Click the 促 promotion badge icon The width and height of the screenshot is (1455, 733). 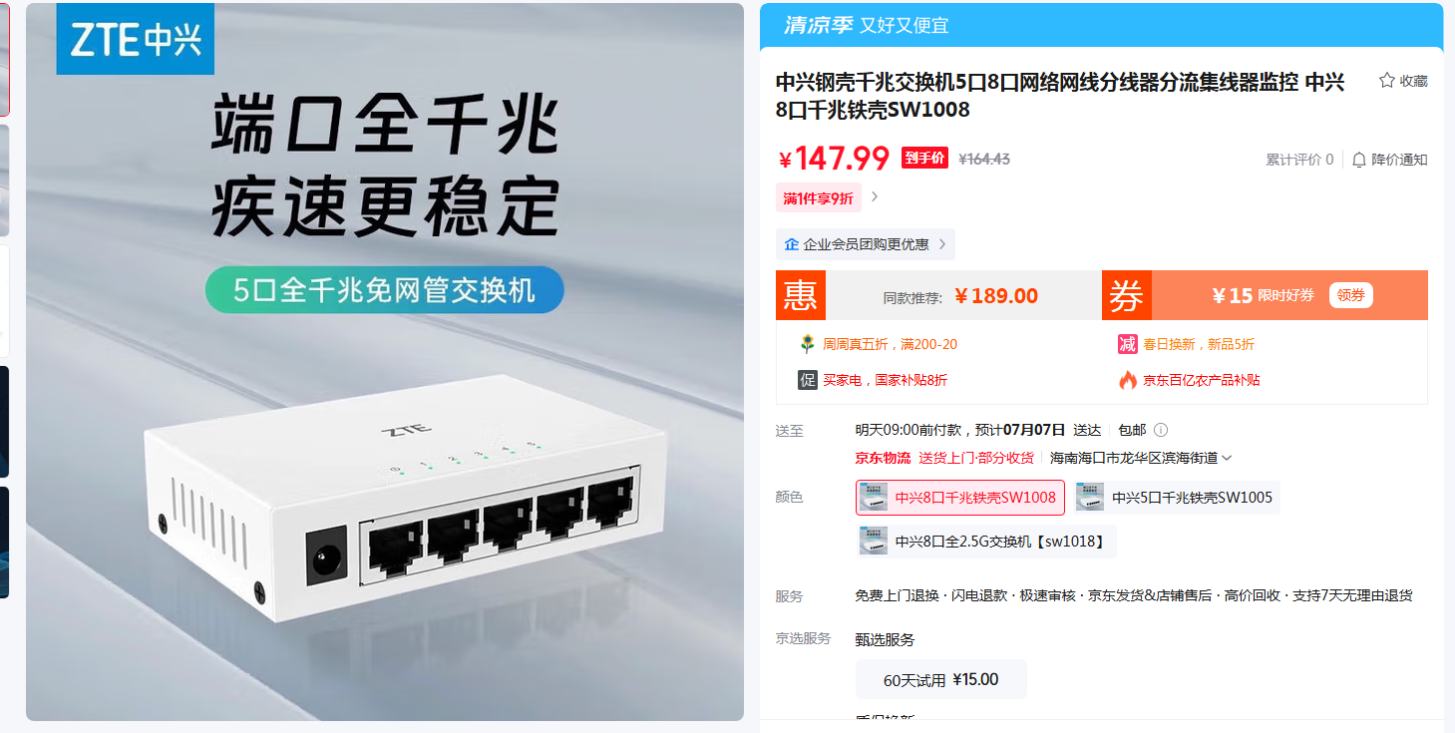click(x=807, y=380)
